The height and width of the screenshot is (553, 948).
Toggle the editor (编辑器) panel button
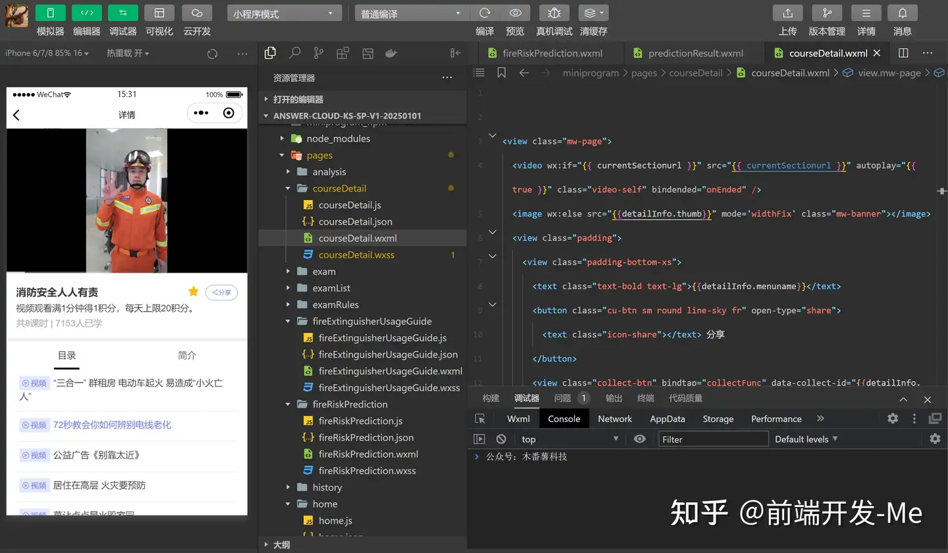coord(86,13)
